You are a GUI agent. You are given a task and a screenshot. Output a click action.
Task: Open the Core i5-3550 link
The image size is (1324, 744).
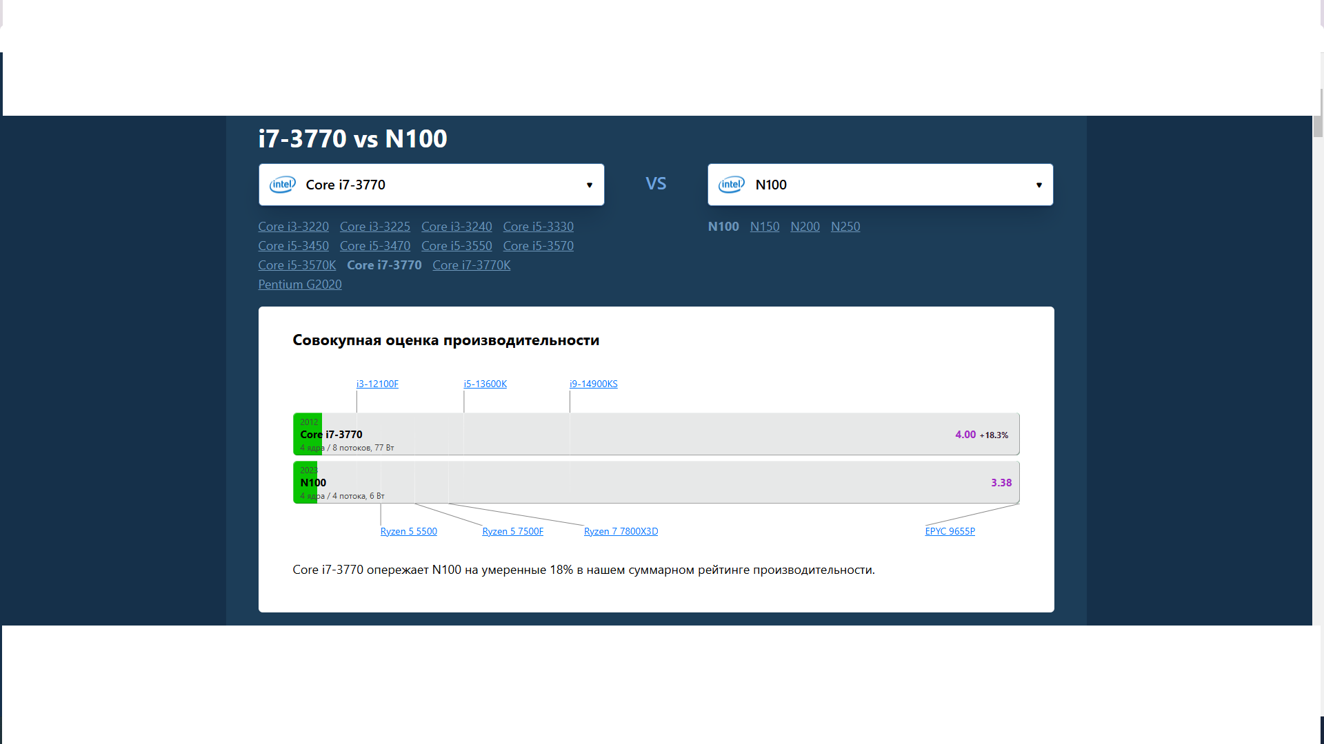tap(457, 246)
